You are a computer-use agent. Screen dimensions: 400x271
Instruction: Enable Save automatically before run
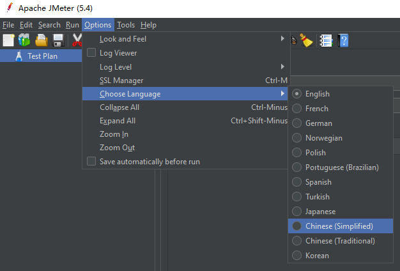(91, 162)
